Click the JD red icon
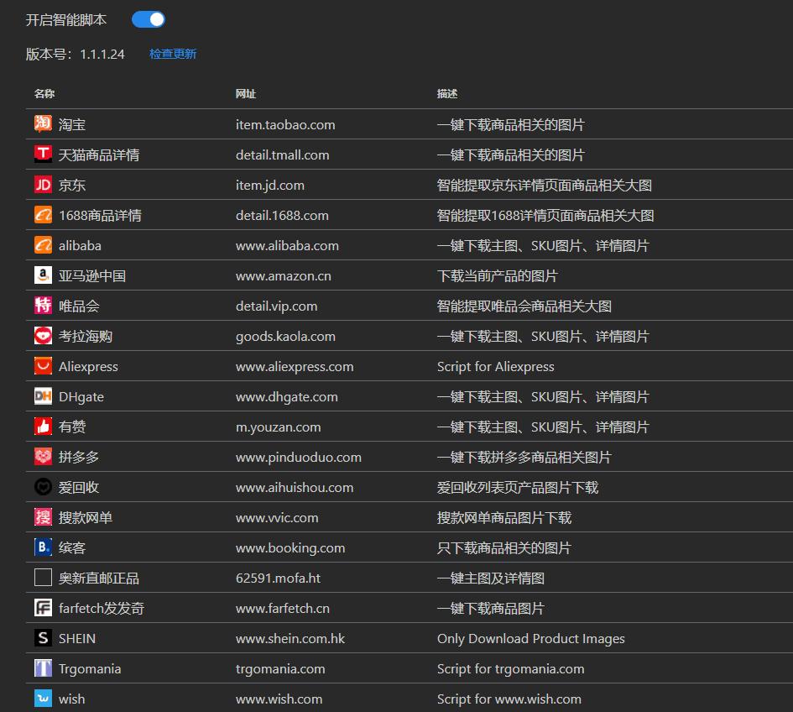This screenshot has width=793, height=712. point(43,185)
